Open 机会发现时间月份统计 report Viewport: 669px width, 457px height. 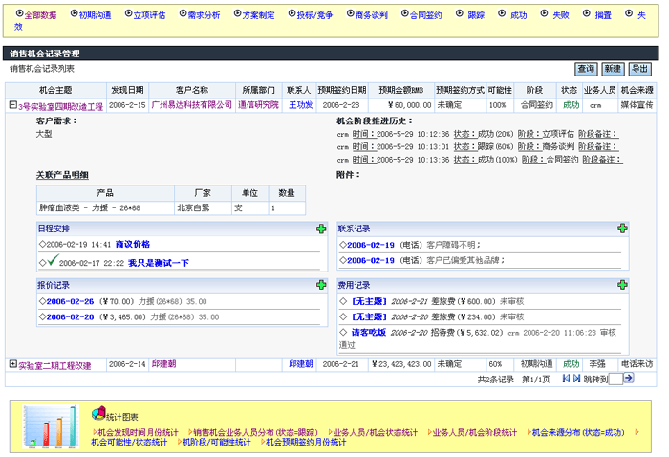(138, 433)
